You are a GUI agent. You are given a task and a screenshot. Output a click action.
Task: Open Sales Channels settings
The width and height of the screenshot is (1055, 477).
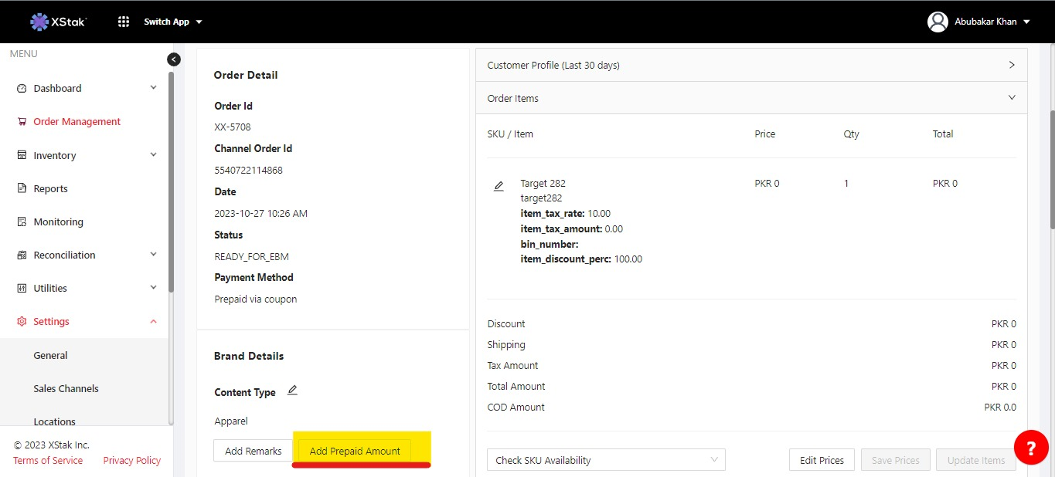(x=66, y=388)
